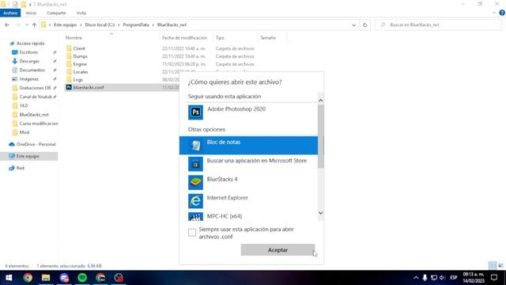Open Mod folder in the sidebar
The image size is (506, 285).
coord(25,132)
